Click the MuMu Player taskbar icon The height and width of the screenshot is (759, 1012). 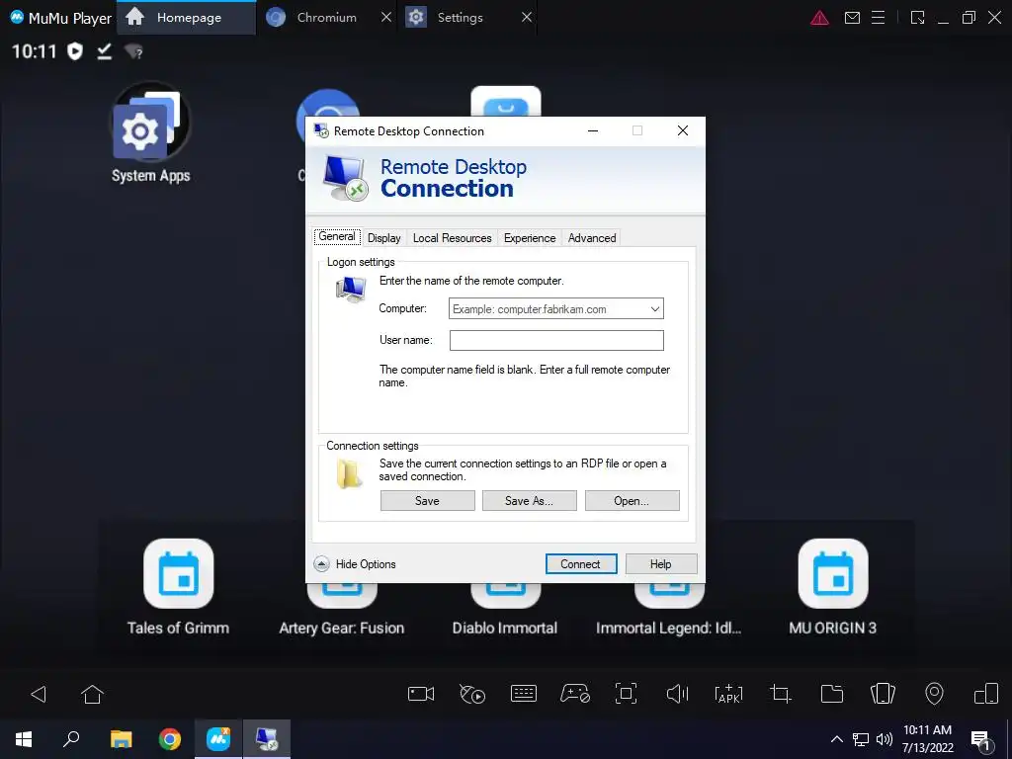coord(218,739)
